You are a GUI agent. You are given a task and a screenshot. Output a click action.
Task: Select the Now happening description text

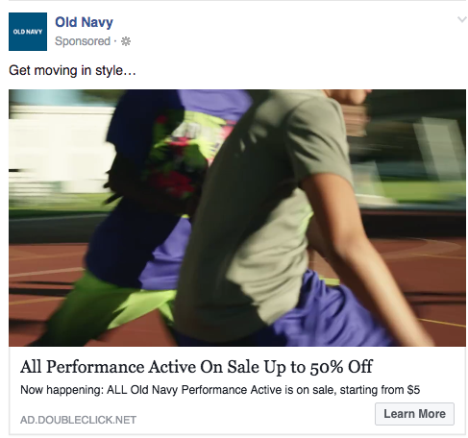(220, 390)
